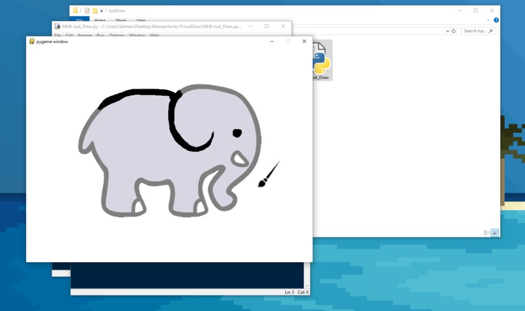
Task: Open the Window menu in IDLE editor
Action: click(x=137, y=35)
